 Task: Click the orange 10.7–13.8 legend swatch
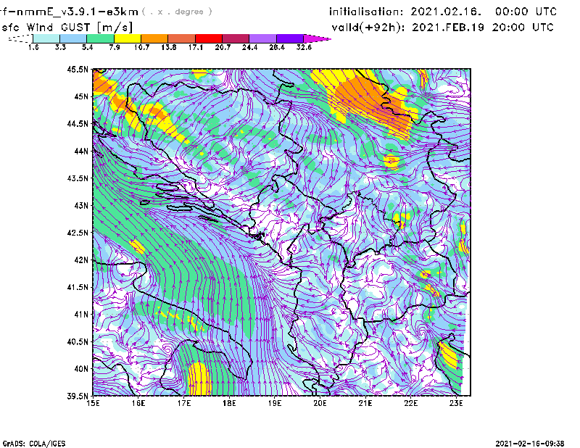pos(154,38)
